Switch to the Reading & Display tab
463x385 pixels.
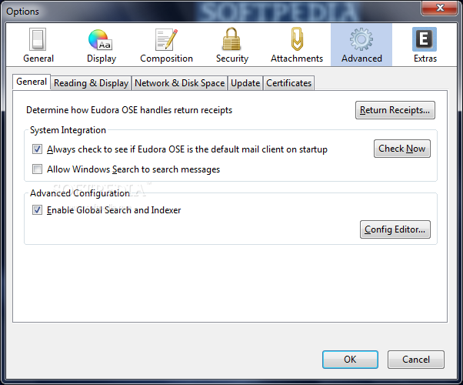pyautogui.click(x=91, y=83)
